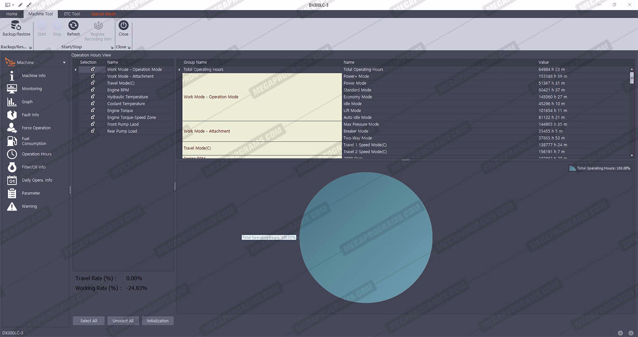638x337 pixels.
Task: Click the Total Operating Hours legend swatch
Action: pyautogui.click(x=572, y=168)
